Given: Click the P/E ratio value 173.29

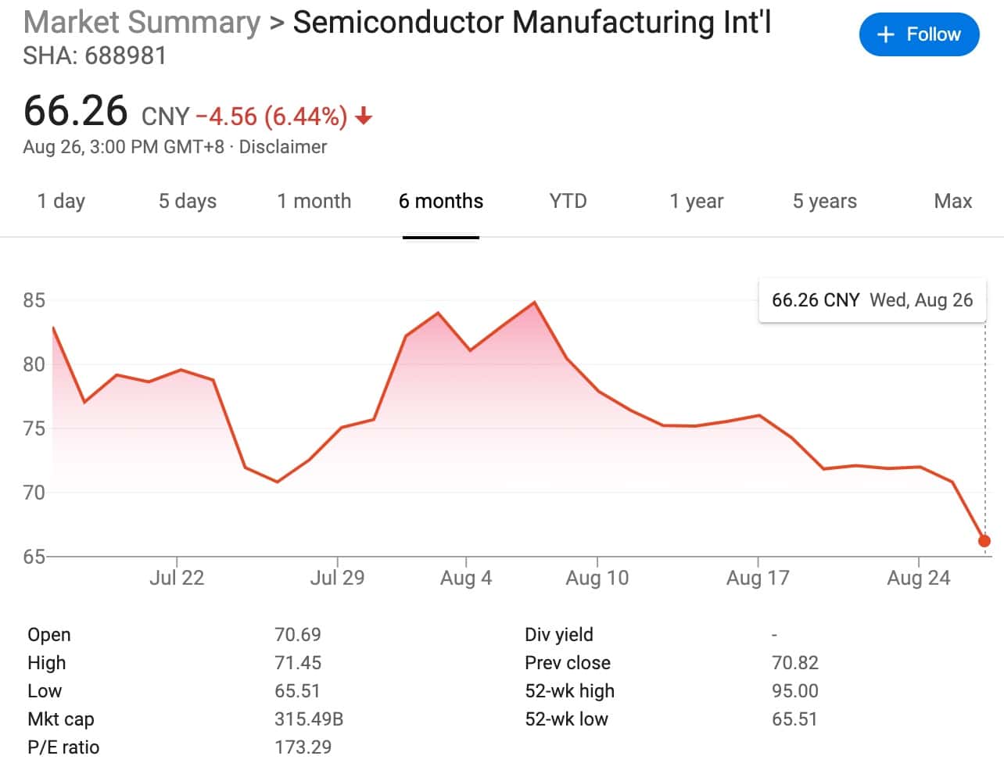Looking at the screenshot, I should [301, 747].
